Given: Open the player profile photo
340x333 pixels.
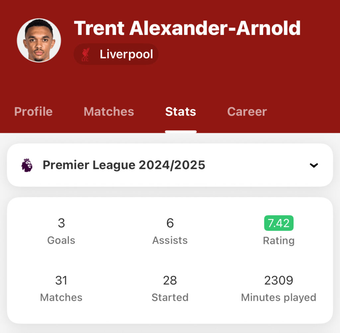Looking at the screenshot, I should [39, 40].
